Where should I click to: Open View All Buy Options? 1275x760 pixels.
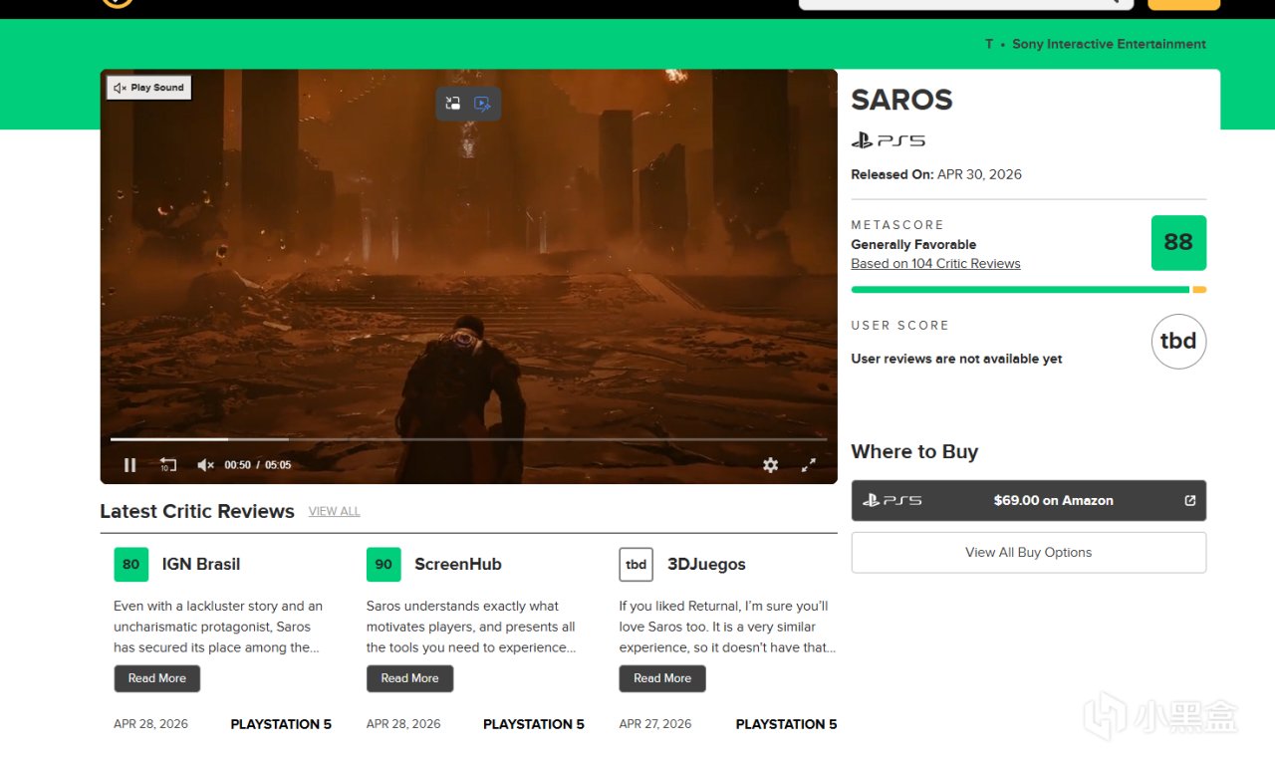click(x=1029, y=553)
